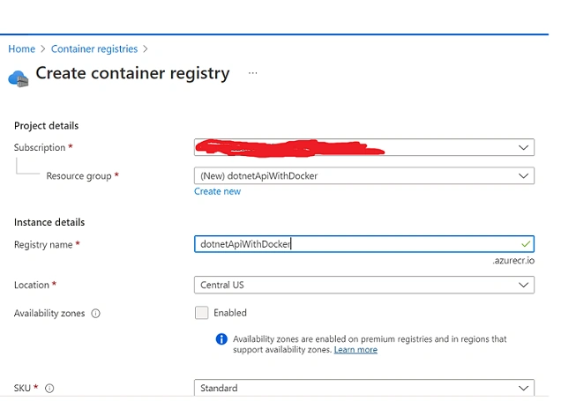Click the Registry name field label
This screenshot has height=401, width=576.
[43, 245]
